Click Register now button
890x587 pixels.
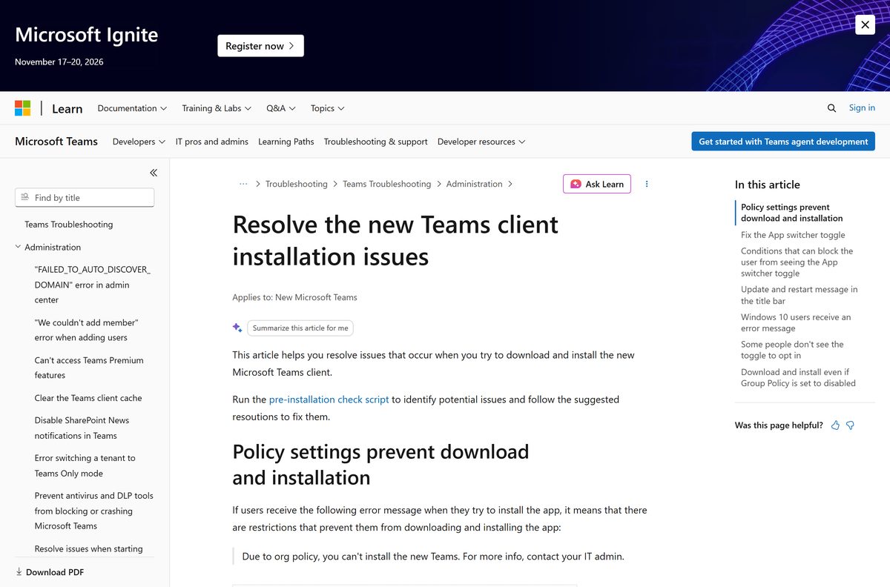[x=260, y=46]
